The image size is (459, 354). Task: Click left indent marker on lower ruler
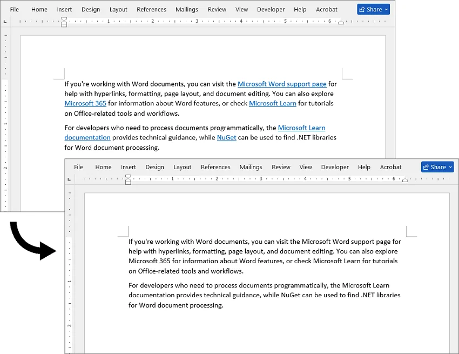coord(128,180)
